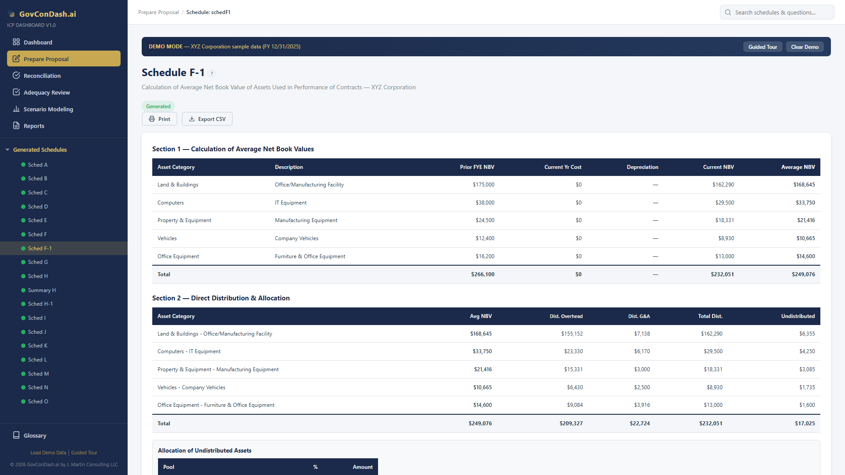Click the Reconciliation checkmark icon
845x475 pixels.
pyautogui.click(x=16, y=75)
